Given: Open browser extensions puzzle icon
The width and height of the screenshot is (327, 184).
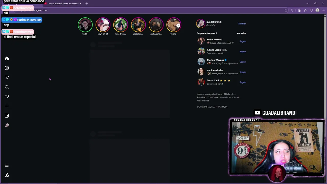Looking at the screenshot, I should [292, 10].
